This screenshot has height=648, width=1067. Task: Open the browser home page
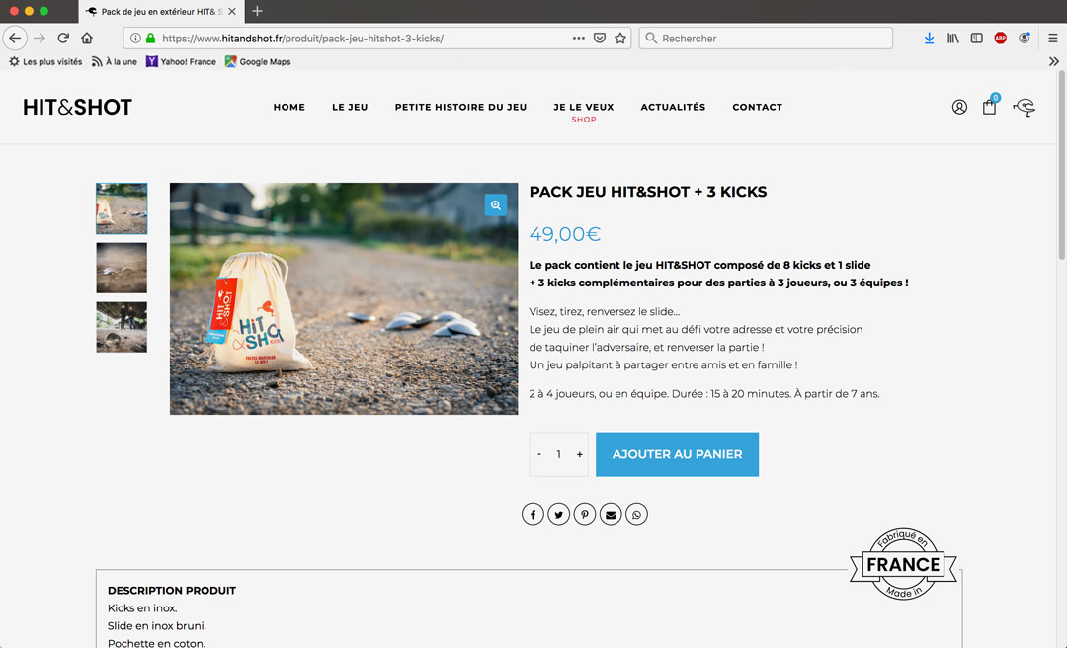click(x=86, y=39)
